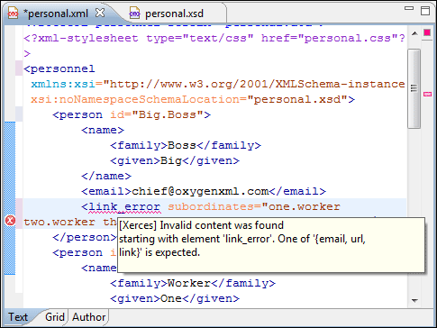Click scrollbar up arrow
437x328 pixels.
click(x=414, y=33)
